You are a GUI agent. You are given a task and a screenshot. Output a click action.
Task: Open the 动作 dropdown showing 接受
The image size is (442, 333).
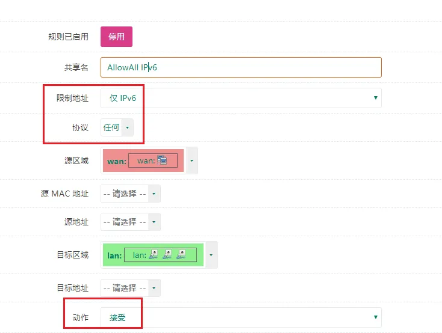tap(241, 317)
